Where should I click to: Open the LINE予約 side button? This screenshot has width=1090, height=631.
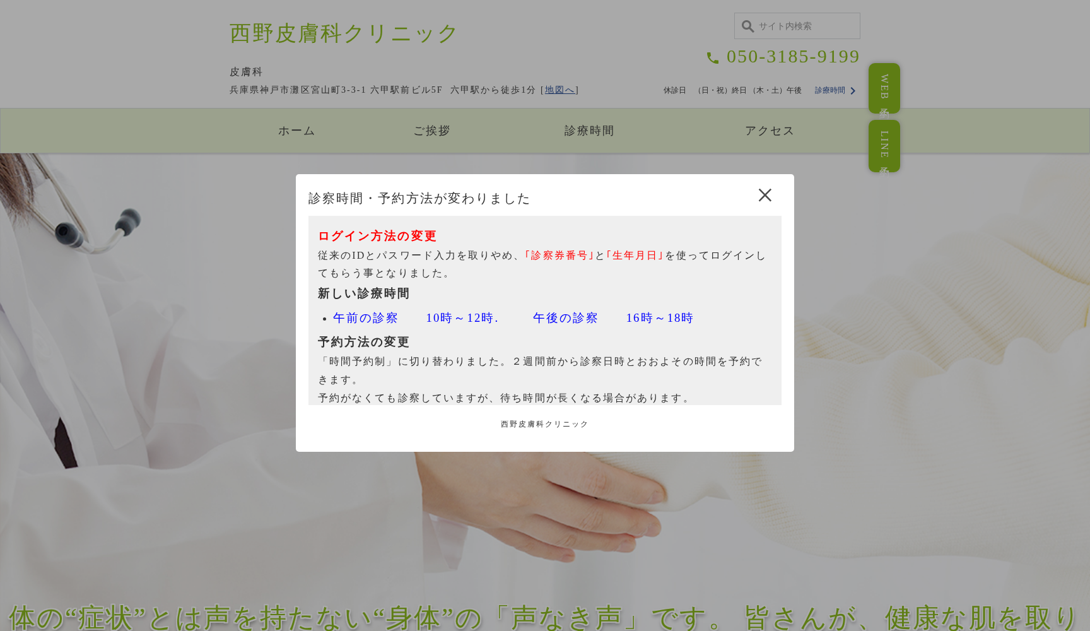pos(884,146)
